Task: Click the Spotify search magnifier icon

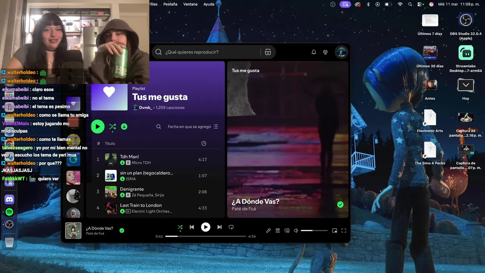Action: [x=159, y=52]
